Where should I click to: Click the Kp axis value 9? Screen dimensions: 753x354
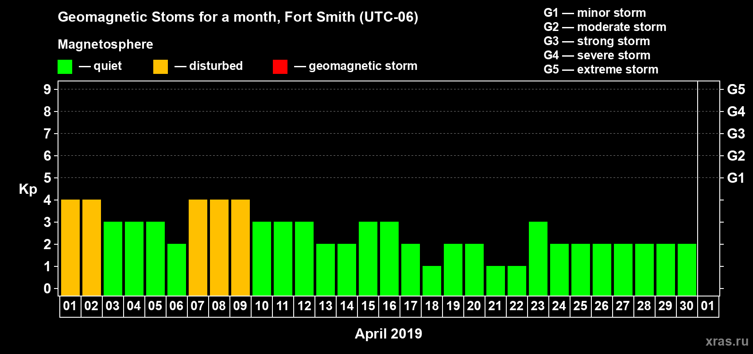point(47,89)
